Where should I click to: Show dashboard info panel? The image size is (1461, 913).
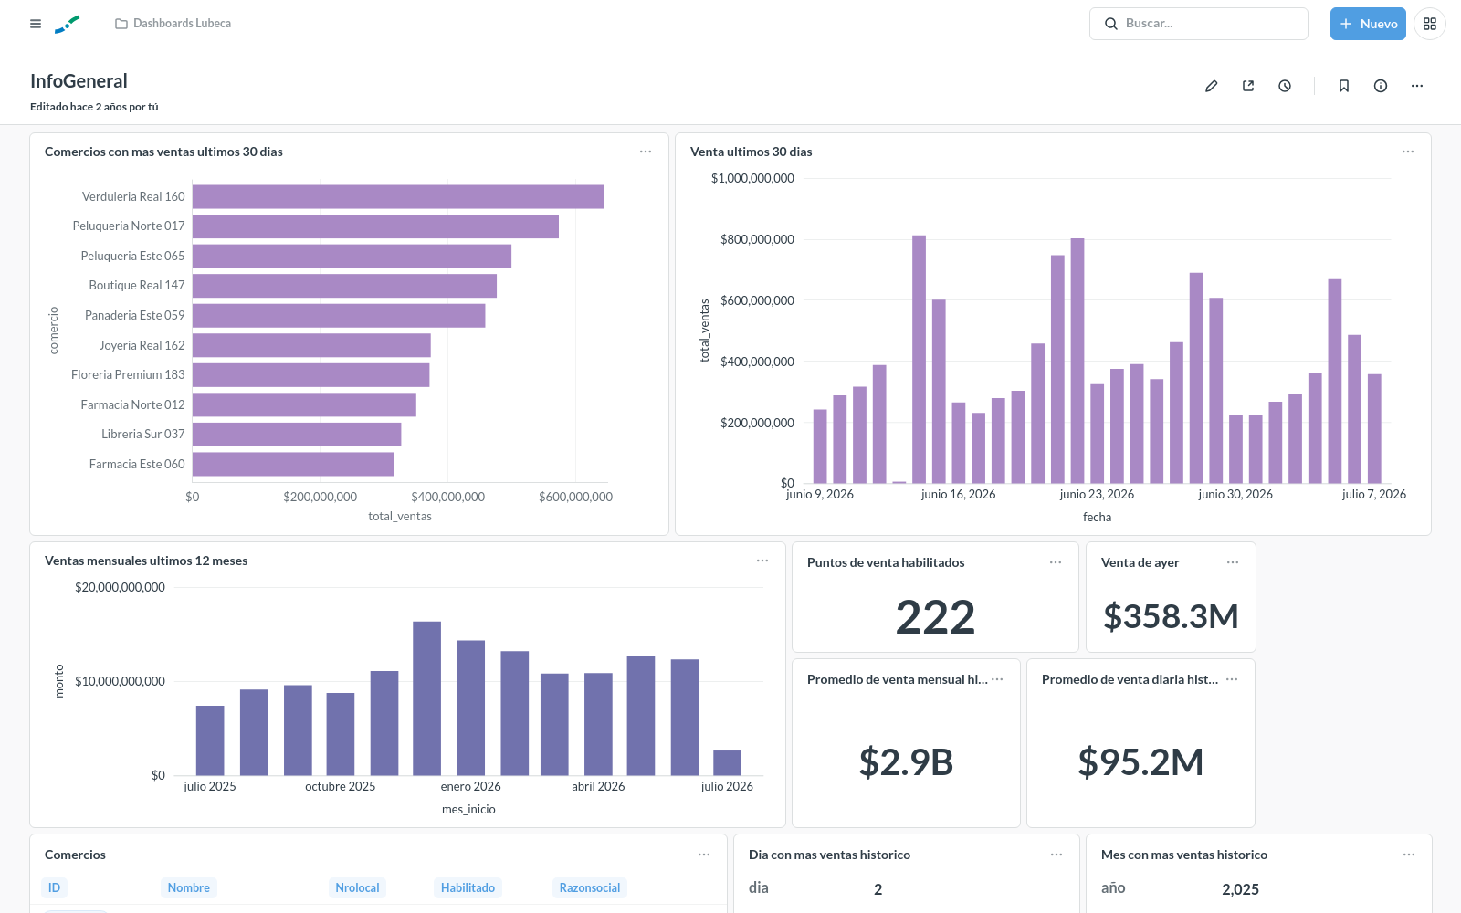[x=1381, y=86]
